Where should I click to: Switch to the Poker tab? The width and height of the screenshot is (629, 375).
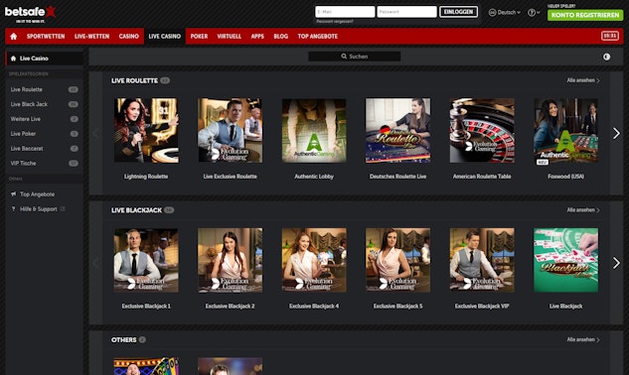[199, 37]
